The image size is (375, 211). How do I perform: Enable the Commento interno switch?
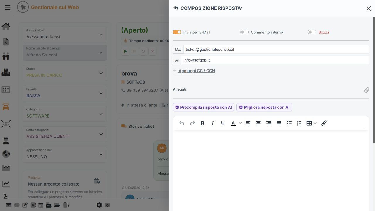coord(245,32)
